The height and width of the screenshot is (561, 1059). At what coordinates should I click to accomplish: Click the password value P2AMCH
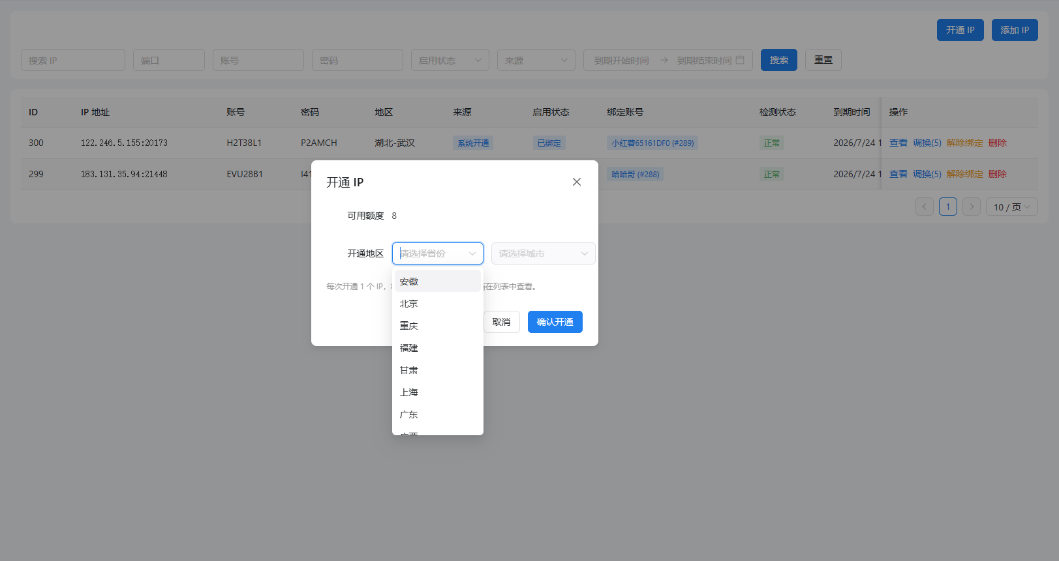coord(319,143)
